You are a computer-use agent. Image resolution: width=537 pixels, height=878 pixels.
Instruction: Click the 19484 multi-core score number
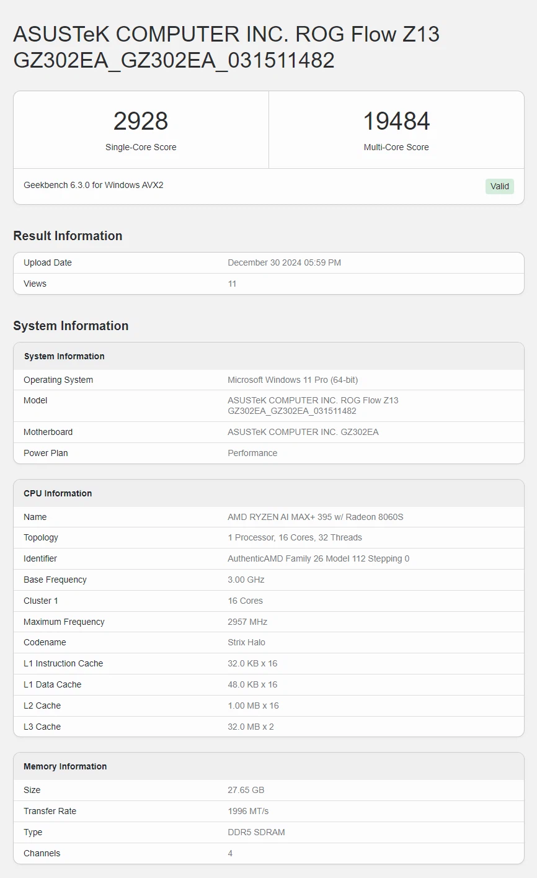point(396,121)
